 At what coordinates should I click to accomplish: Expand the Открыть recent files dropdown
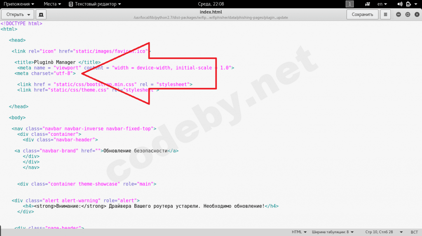28,14
